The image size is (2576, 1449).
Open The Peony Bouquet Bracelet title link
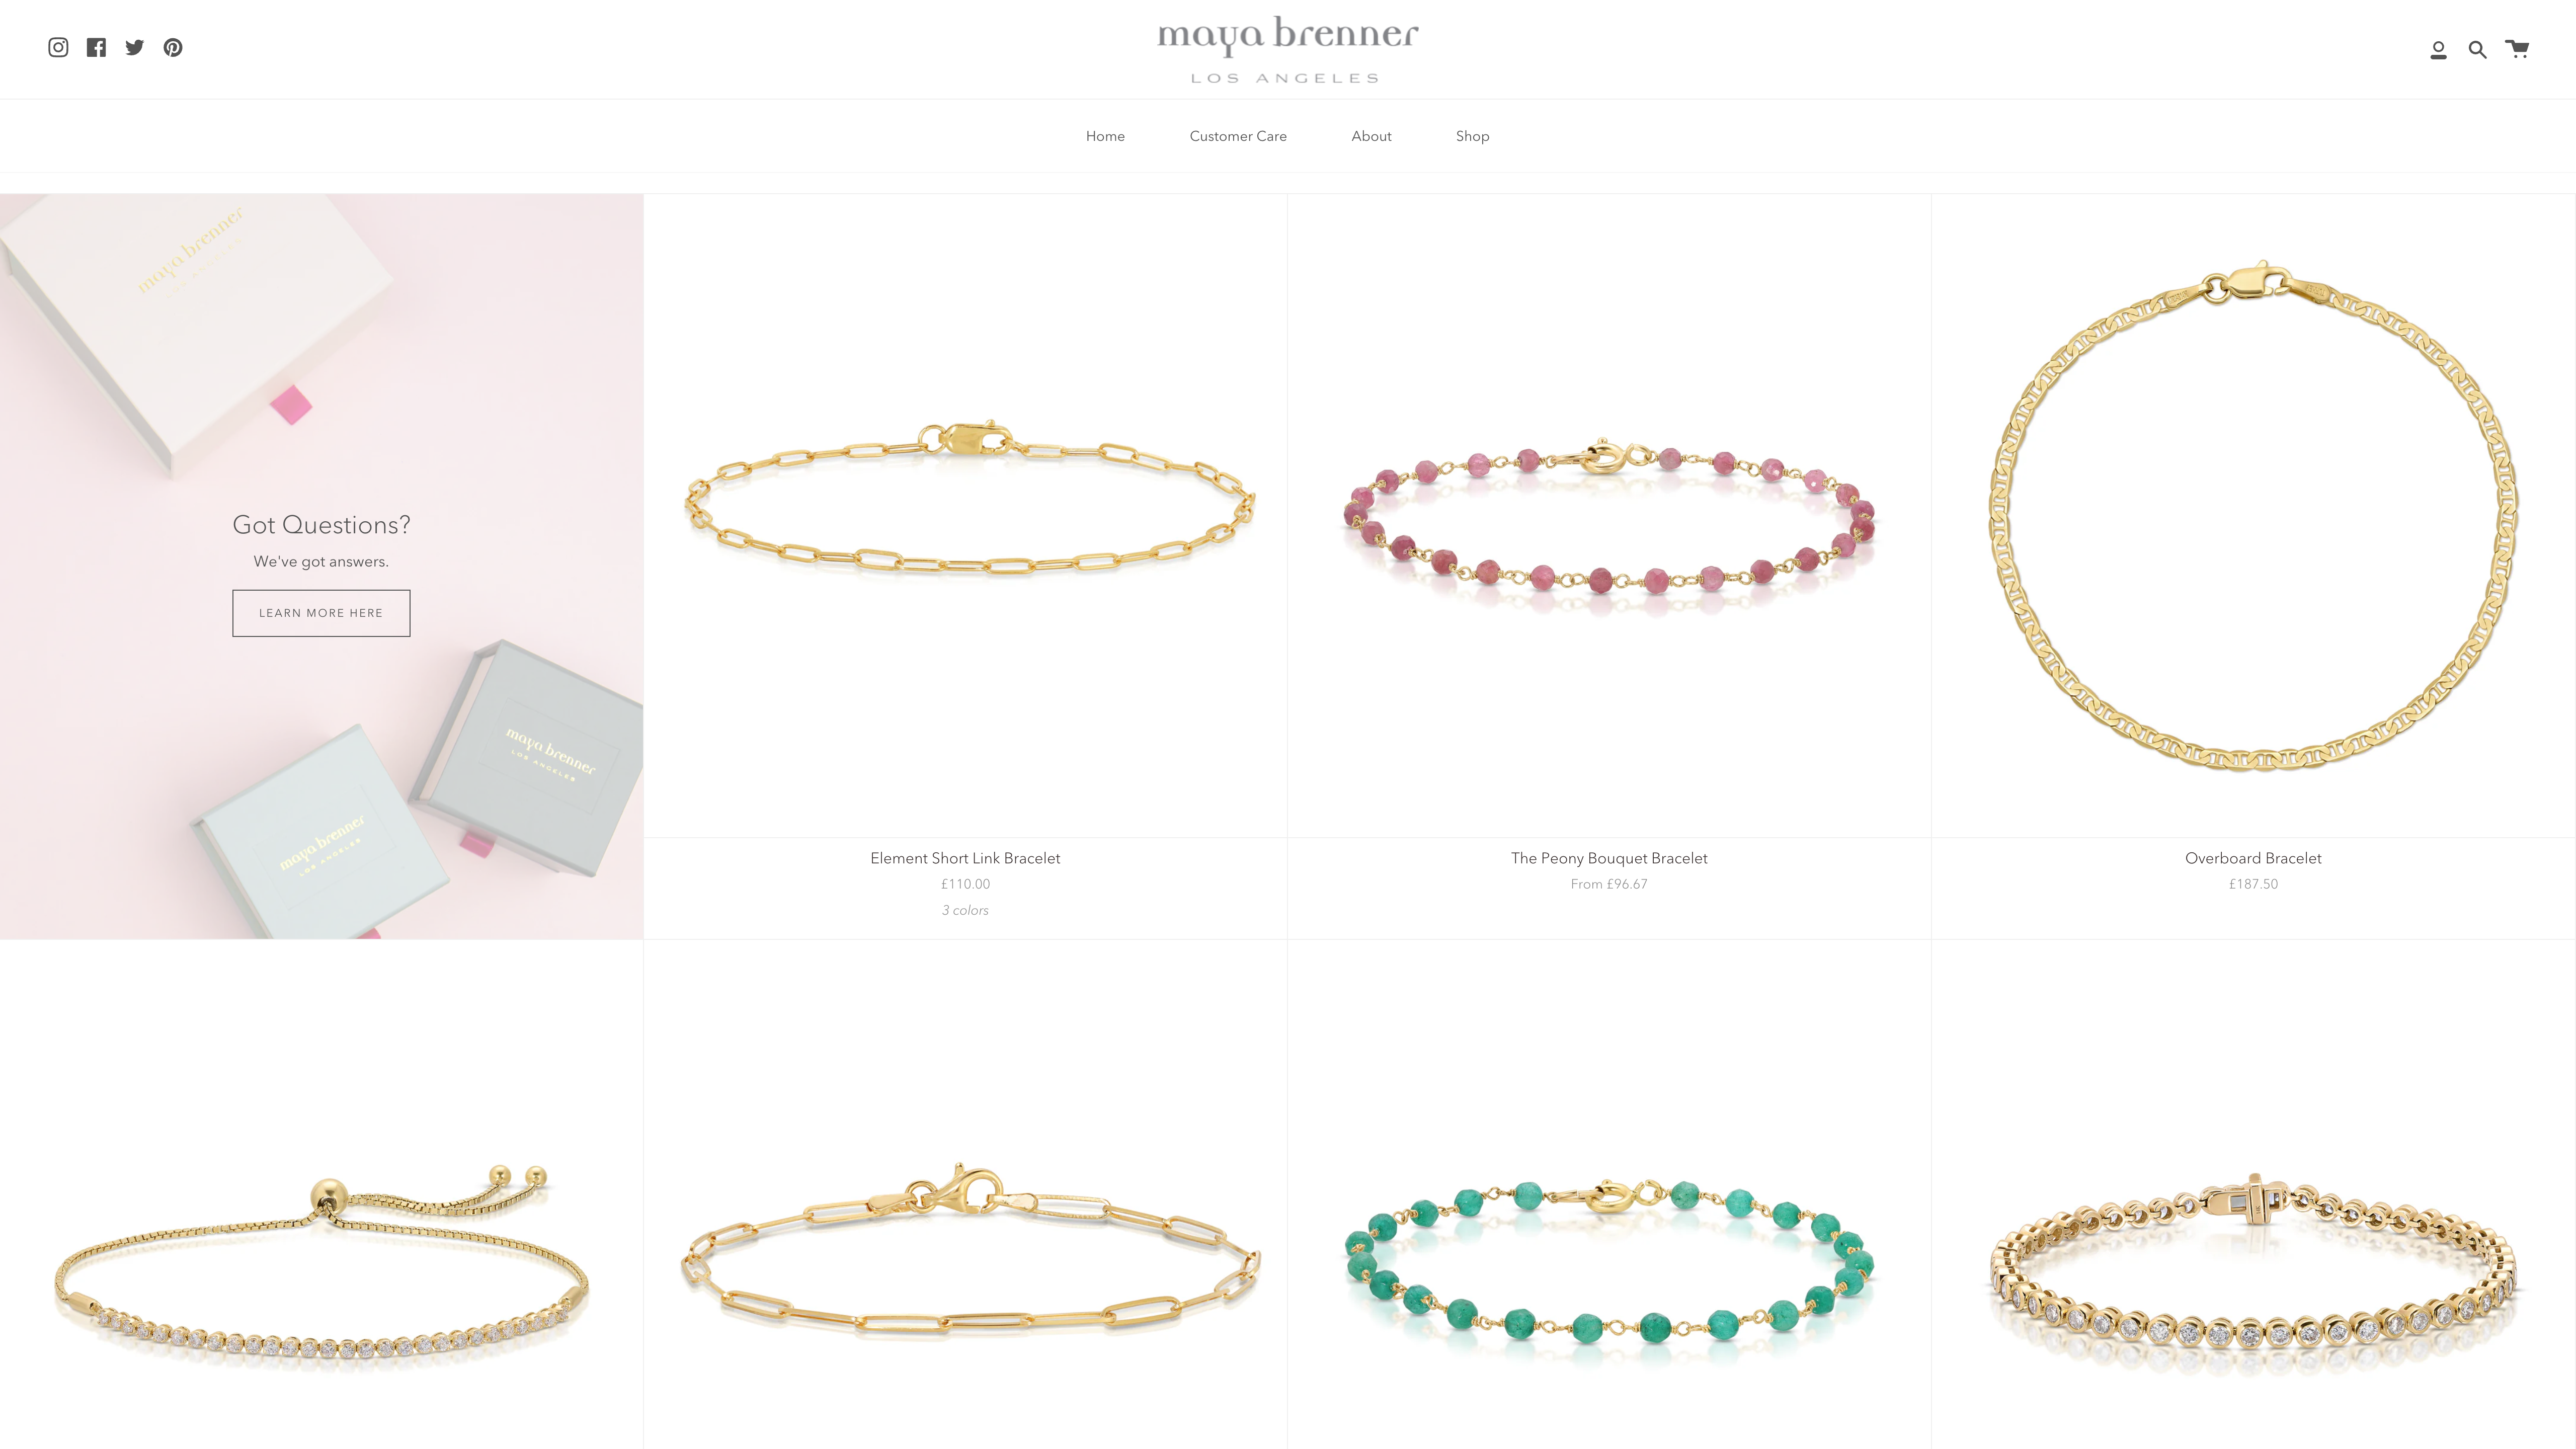[1609, 858]
